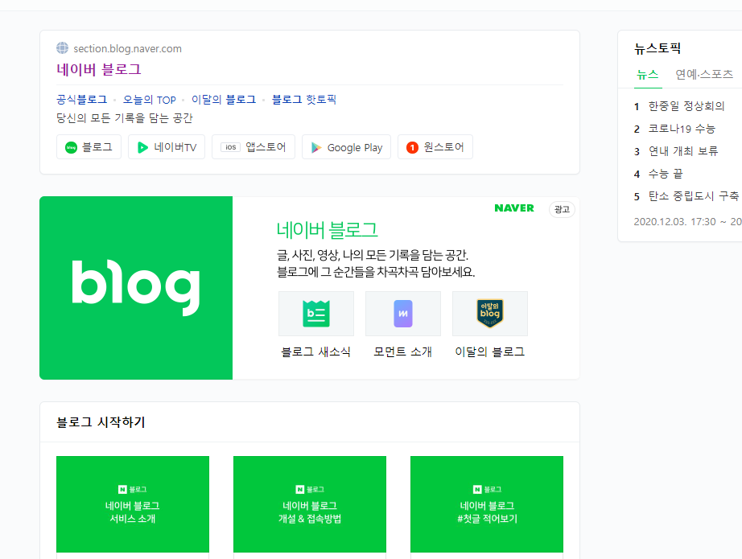Open the 블로그 핫토픽 sublink
742x559 pixels.
pyautogui.click(x=304, y=99)
